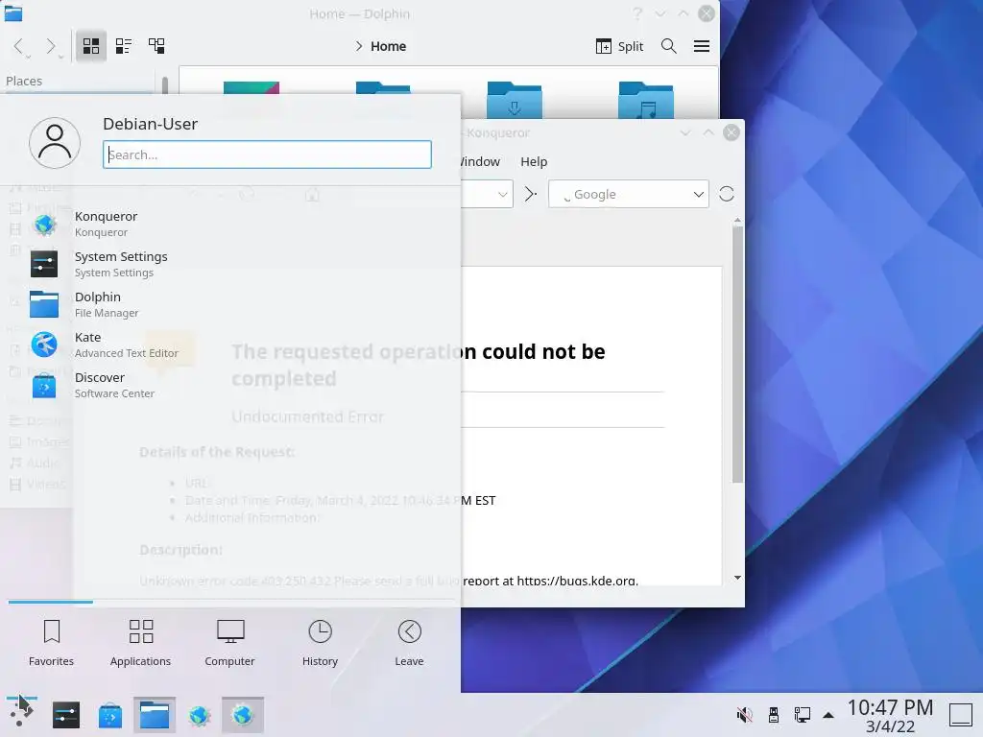983x737 pixels.
Task: Open System Settings from the taskbar
Action: coord(66,715)
